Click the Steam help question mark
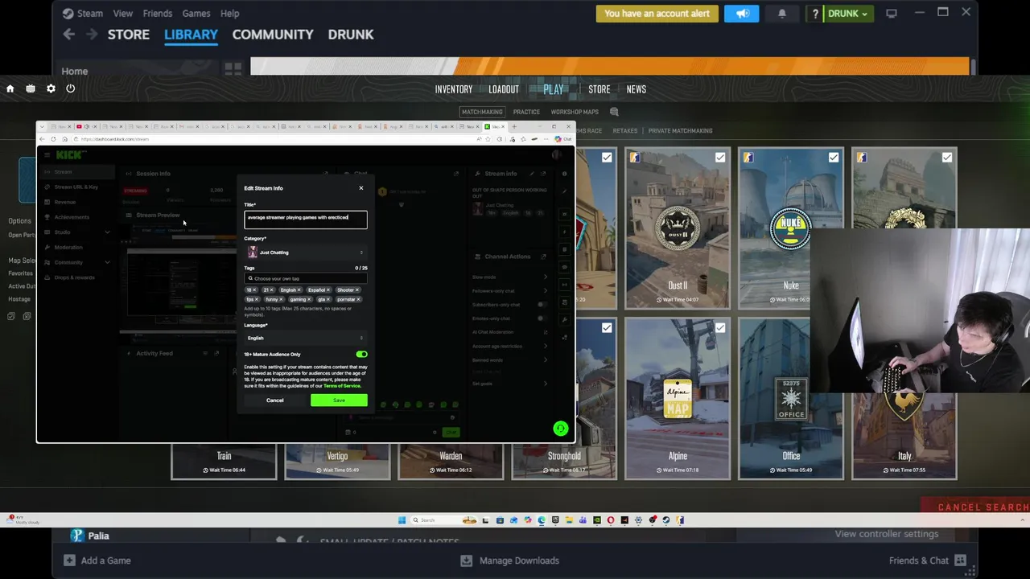1030x579 pixels. [816, 14]
